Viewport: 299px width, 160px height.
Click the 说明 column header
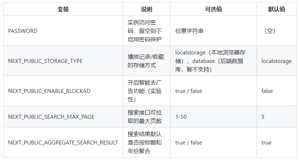[146, 10]
